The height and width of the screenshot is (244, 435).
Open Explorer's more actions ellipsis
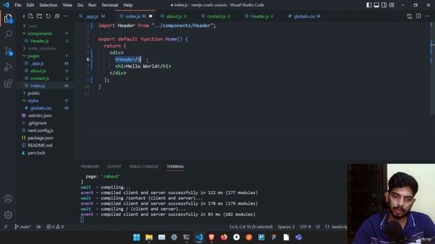[x=66, y=16]
